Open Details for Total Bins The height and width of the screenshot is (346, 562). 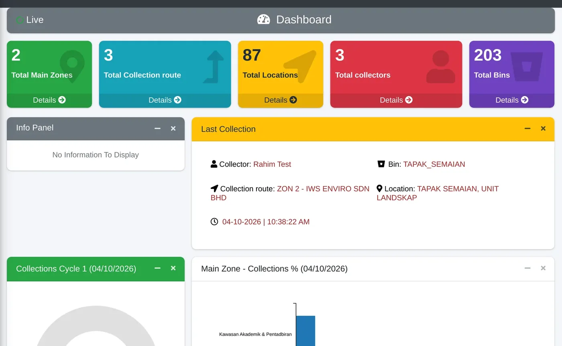[x=512, y=100]
